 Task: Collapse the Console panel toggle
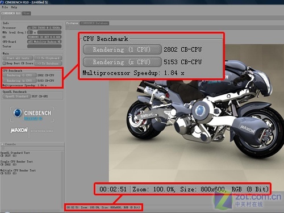pyautogui.click(x=2, y=144)
